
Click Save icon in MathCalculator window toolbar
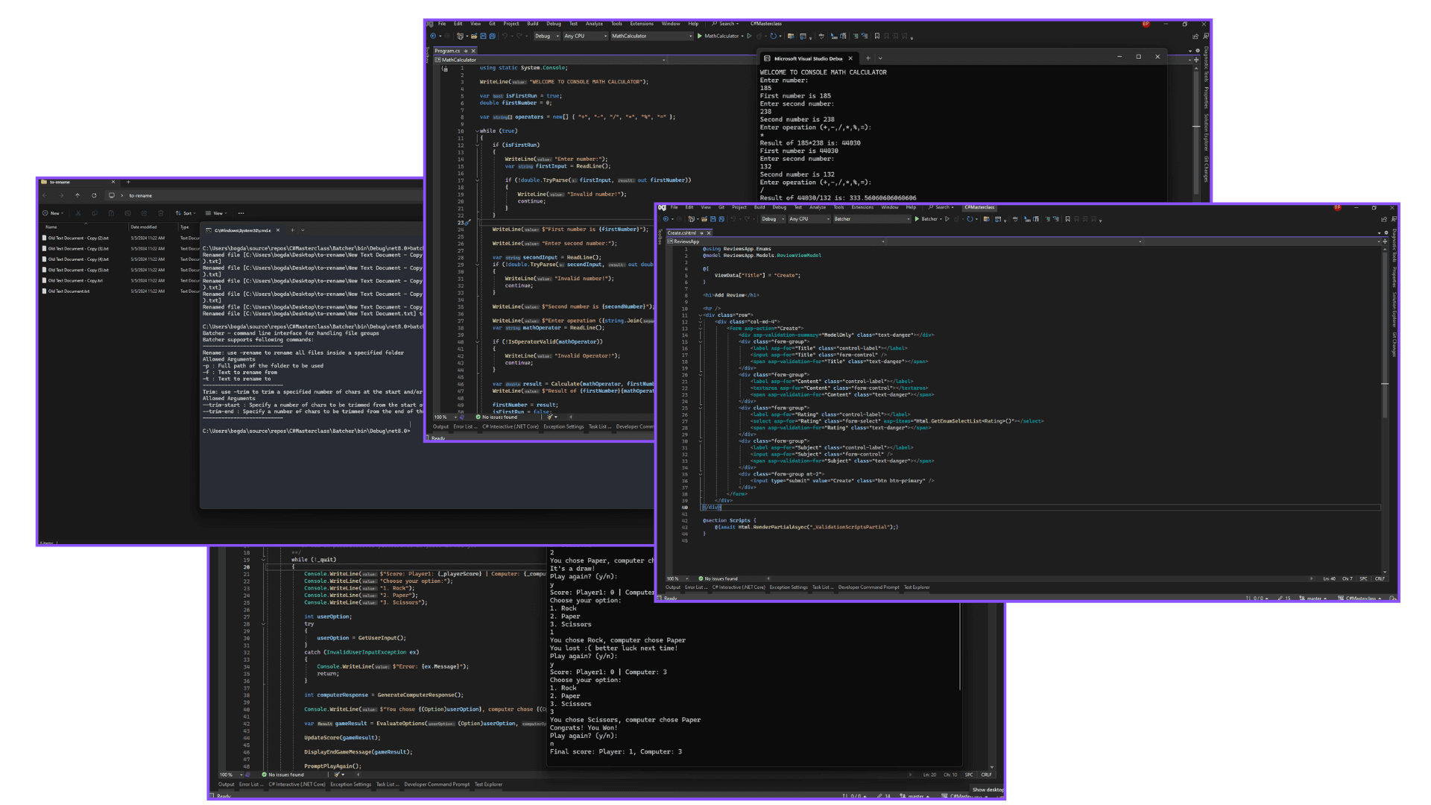(483, 36)
